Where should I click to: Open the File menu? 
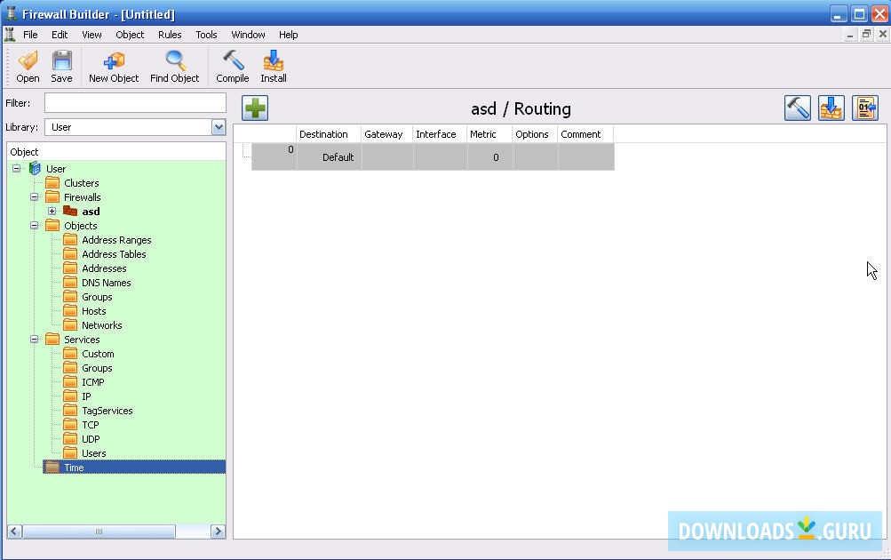(x=30, y=35)
